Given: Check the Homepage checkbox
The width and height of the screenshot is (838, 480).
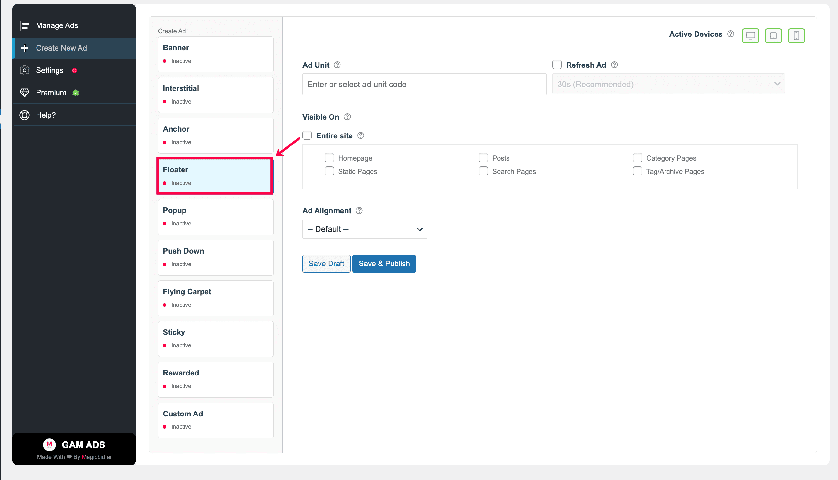Looking at the screenshot, I should point(329,158).
